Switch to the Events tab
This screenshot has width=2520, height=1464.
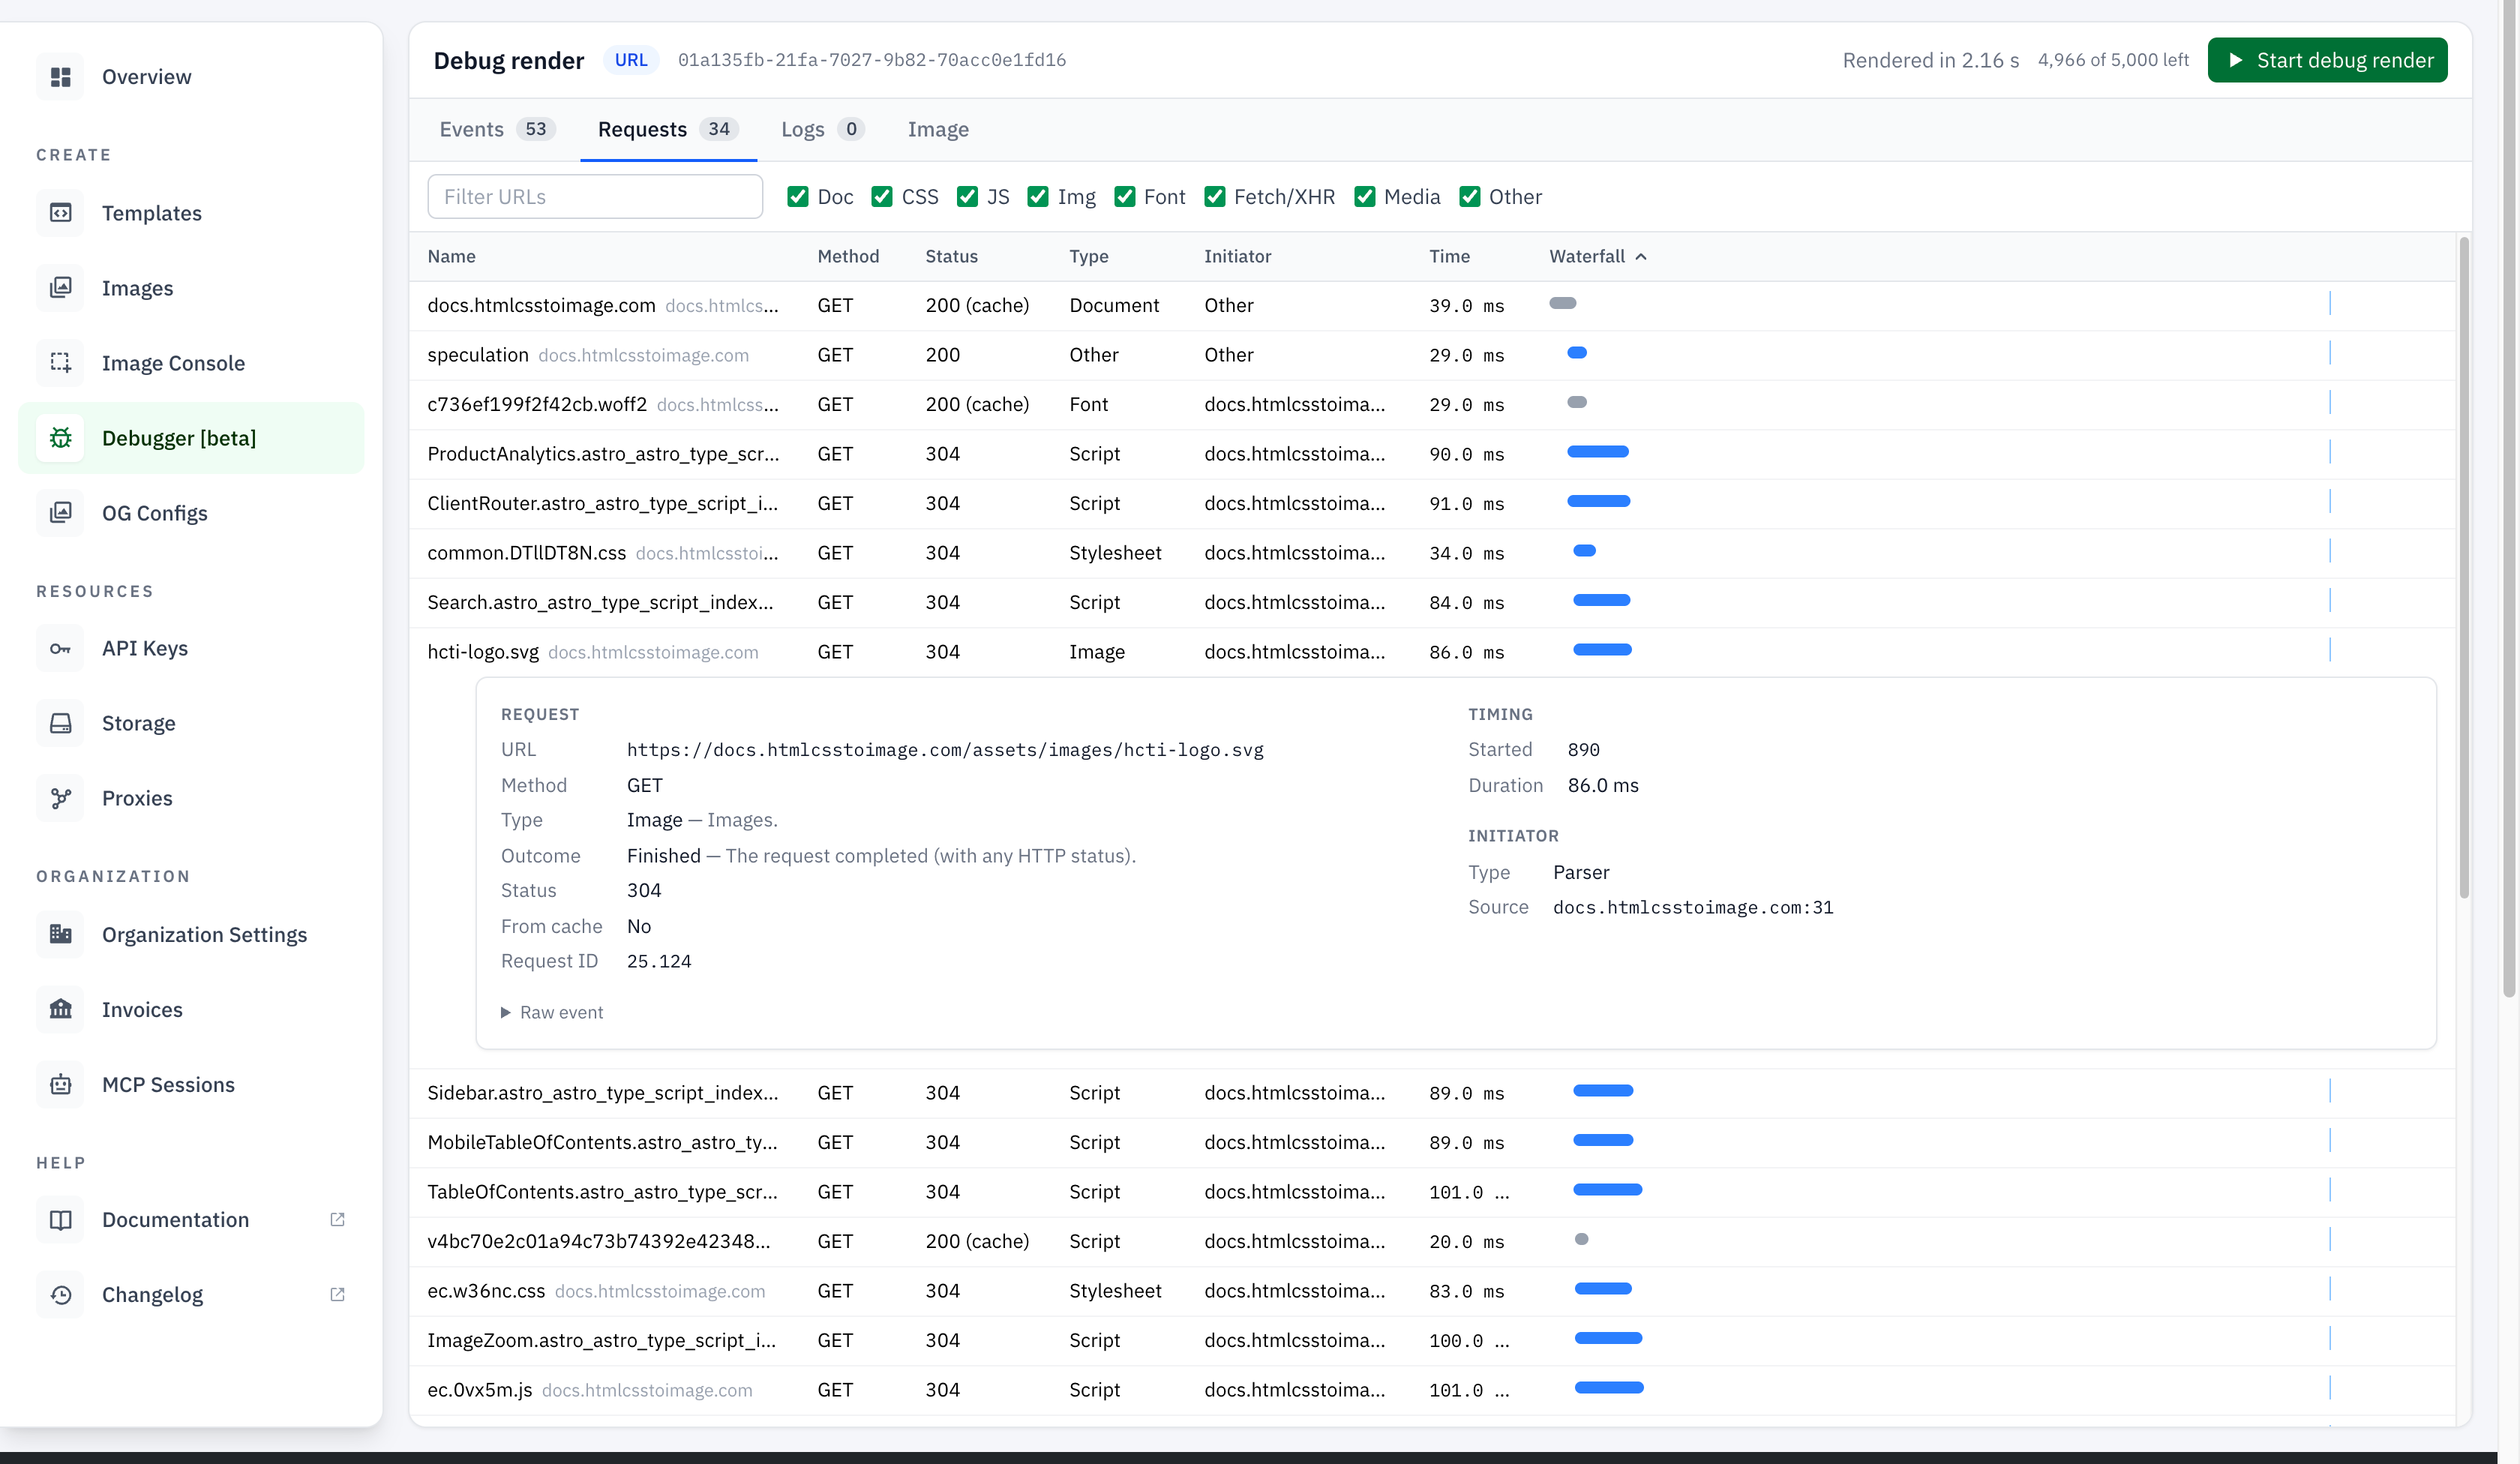coord(497,130)
